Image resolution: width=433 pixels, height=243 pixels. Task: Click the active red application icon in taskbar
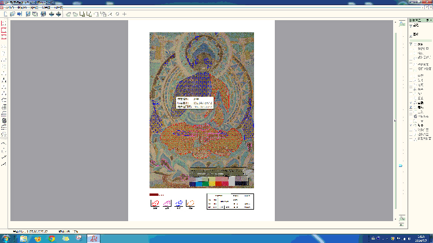coord(94,238)
